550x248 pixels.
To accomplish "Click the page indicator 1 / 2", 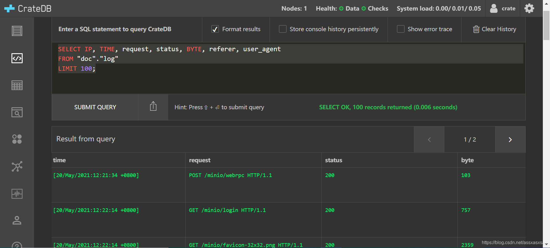I will click(470, 140).
